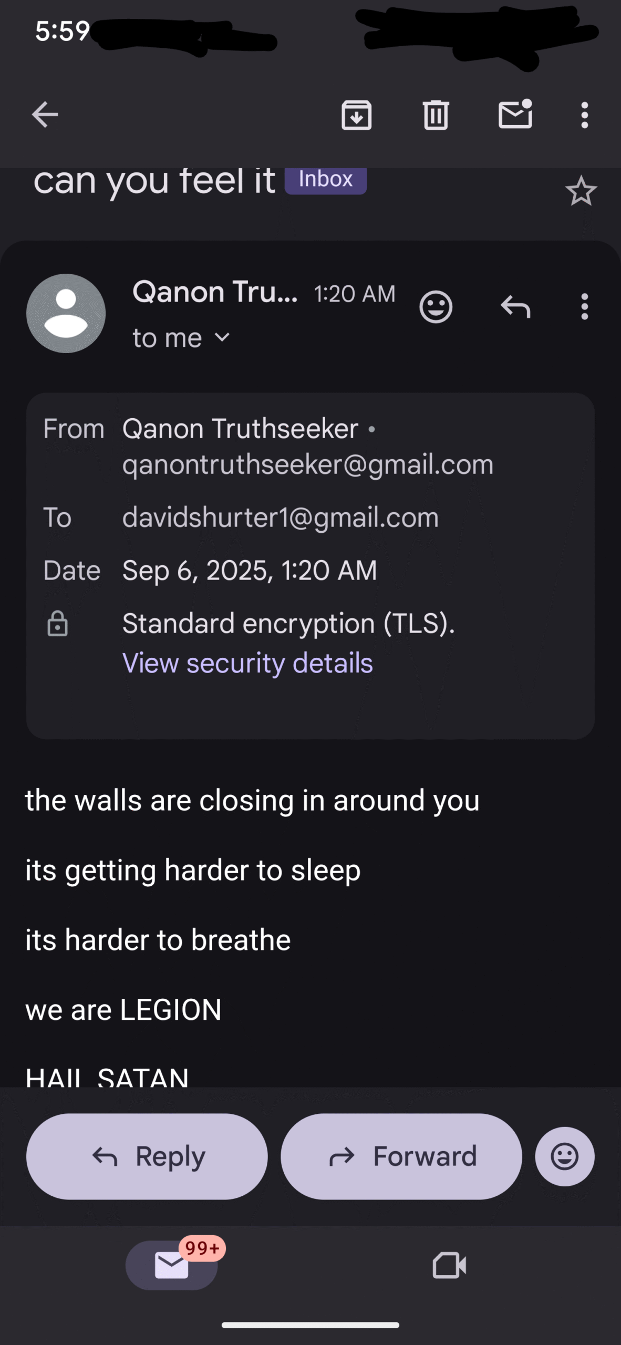Open the round emoji reaction button at the bottom
Viewport: 621px width, 1345px height.
[x=565, y=1156]
